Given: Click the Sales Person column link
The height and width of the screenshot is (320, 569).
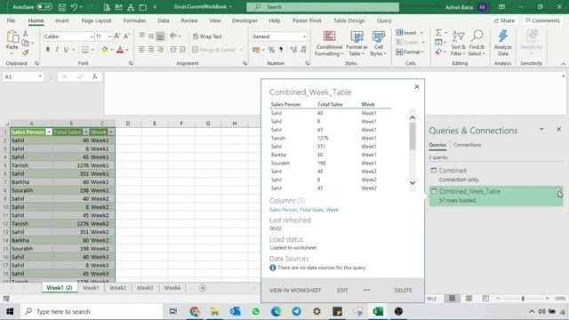Looking at the screenshot, I should click(284, 210).
